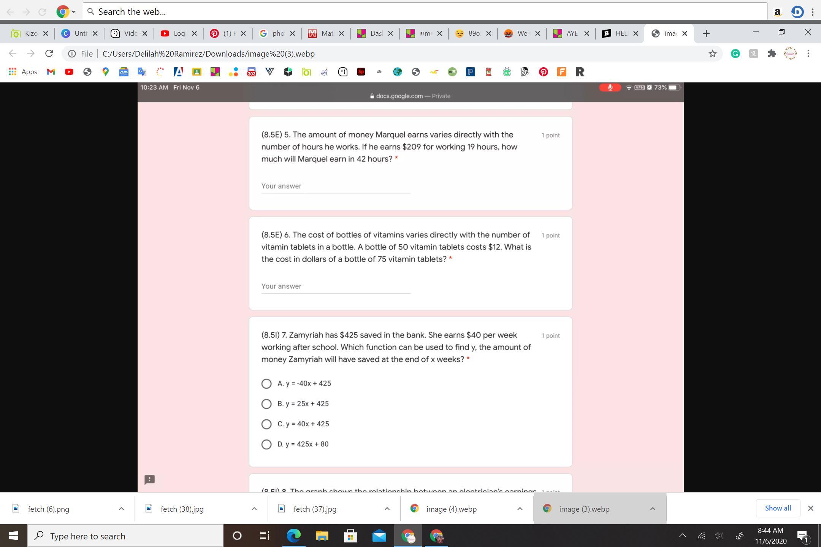The width and height of the screenshot is (821, 547).
Task: Expand options for fetch (6).png download
Action: click(x=121, y=509)
